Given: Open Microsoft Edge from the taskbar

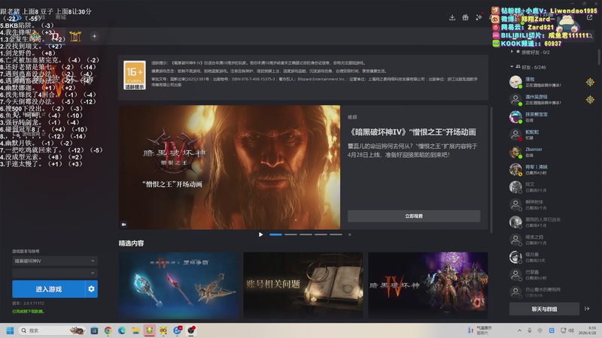Looking at the screenshot, I should tap(122, 330).
